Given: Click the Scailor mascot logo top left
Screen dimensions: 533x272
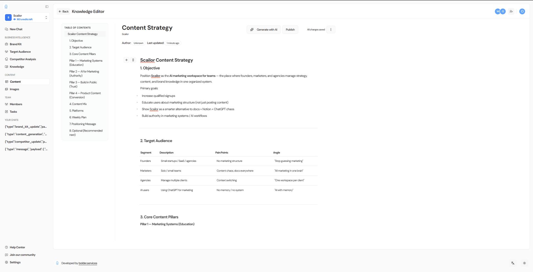Looking at the screenshot, I should coord(6,6).
